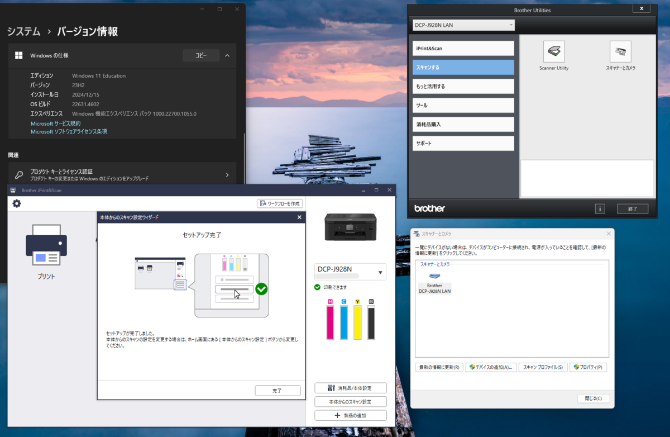Click the セットアップ完了 heading
Viewport: 670px width, 437px height.
point(202,235)
